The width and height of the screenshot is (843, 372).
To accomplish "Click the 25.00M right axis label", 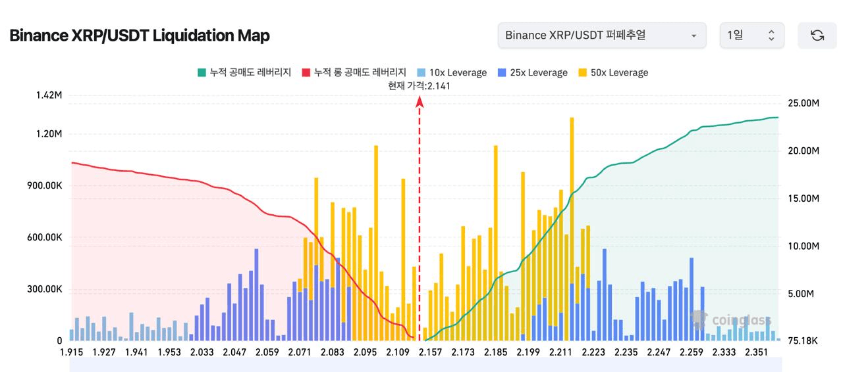I will 803,103.
